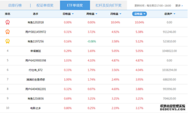Click rank number 10

coord(7,108)
